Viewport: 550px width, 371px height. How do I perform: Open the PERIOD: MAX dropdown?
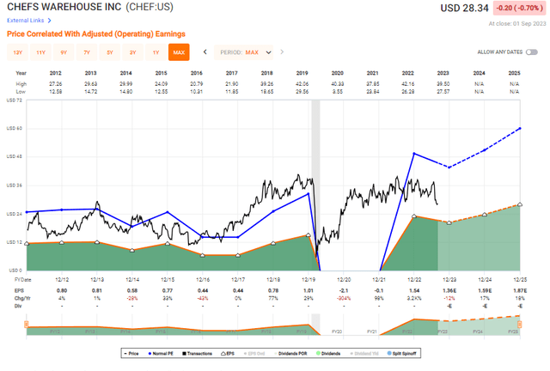tap(244, 52)
